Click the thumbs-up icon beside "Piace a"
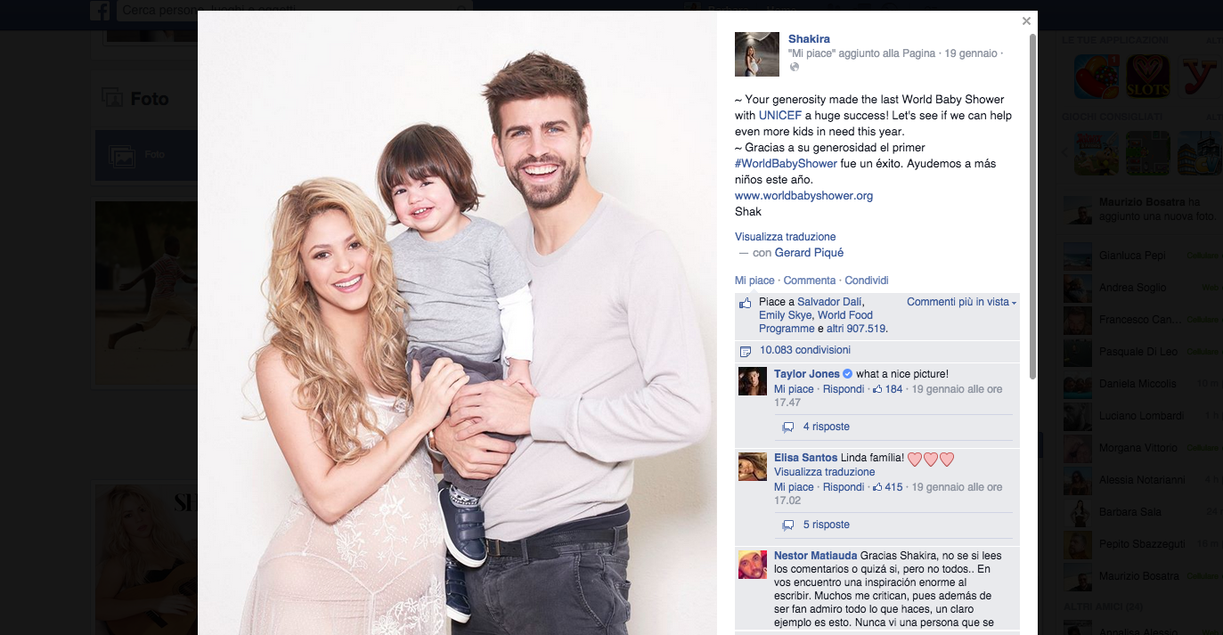The height and width of the screenshot is (635, 1223). pyautogui.click(x=746, y=304)
